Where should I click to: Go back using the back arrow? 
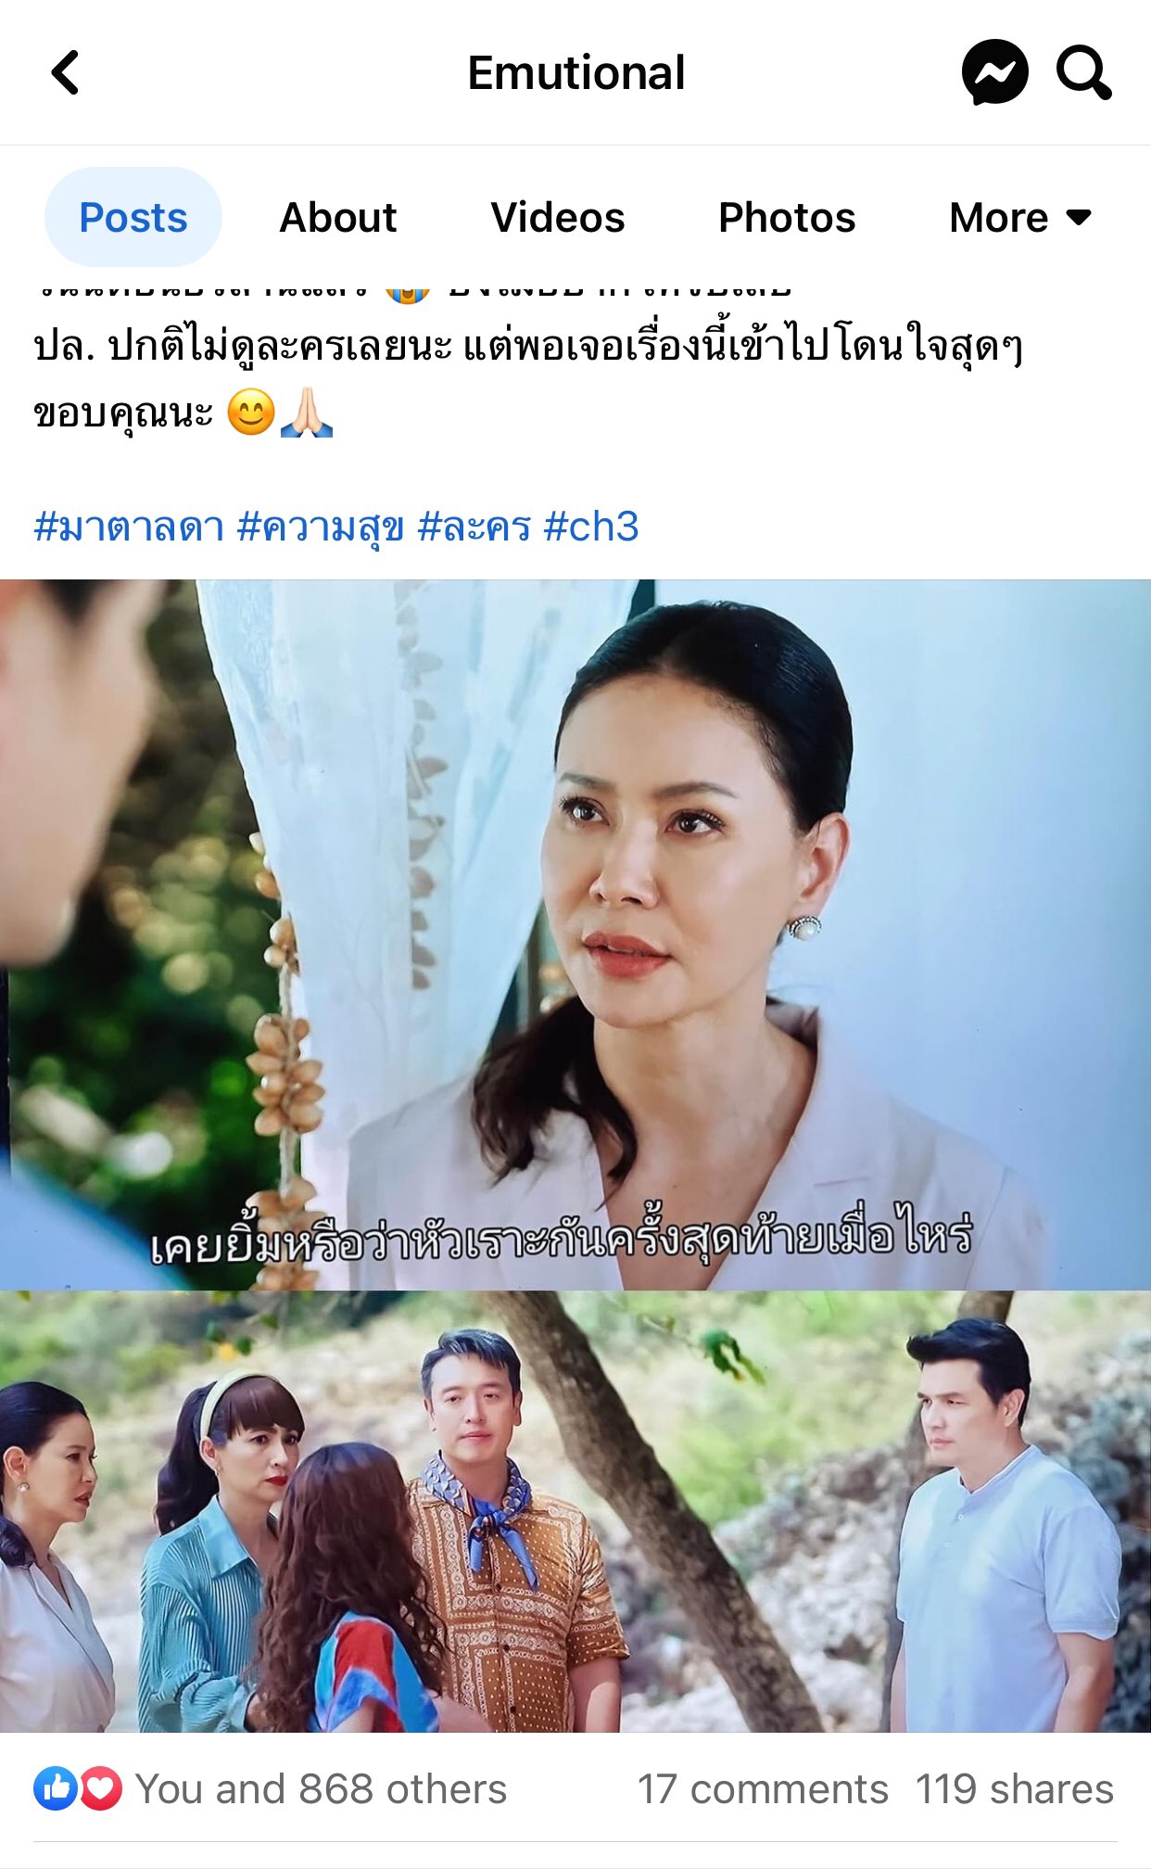tap(65, 72)
